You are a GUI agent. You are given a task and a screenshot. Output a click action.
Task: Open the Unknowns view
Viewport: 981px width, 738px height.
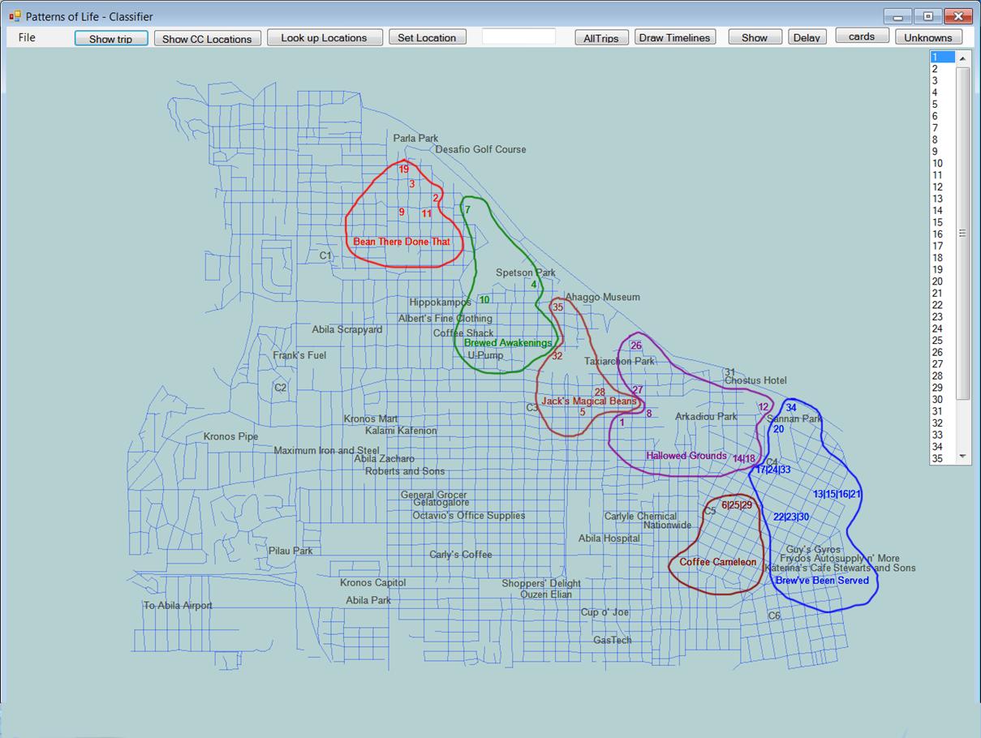928,37
